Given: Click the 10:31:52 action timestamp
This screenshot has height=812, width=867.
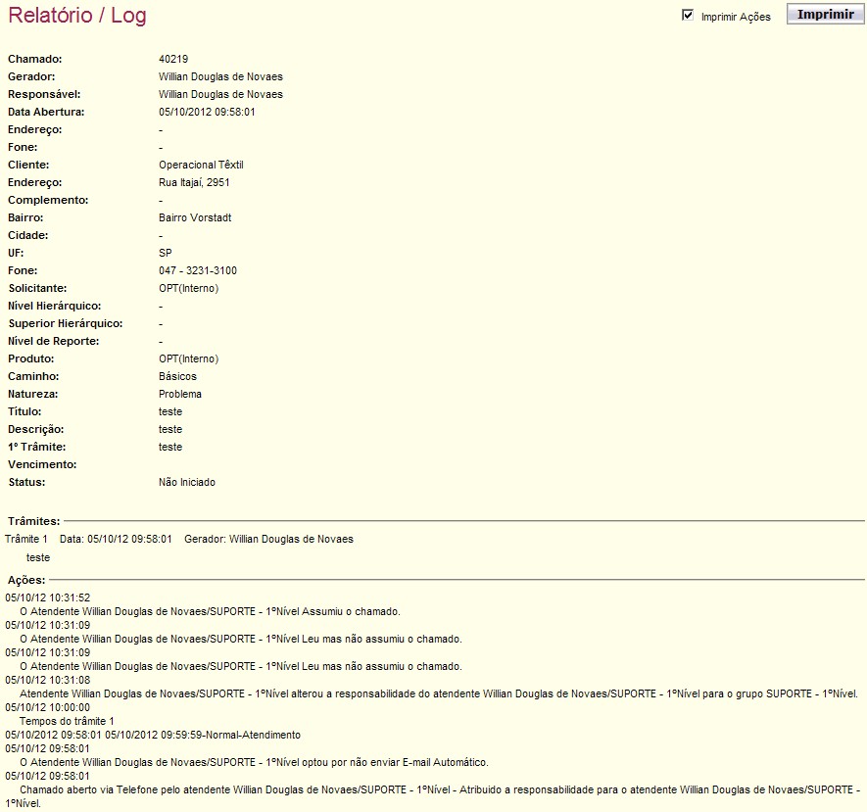Looking at the screenshot, I should pyautogui.click(x=48, y=598).
